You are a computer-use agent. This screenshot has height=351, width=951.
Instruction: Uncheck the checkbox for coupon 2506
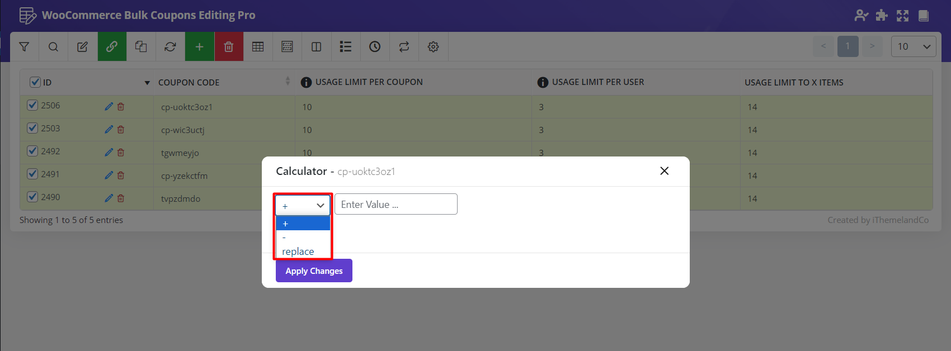[x=32, y=105]
